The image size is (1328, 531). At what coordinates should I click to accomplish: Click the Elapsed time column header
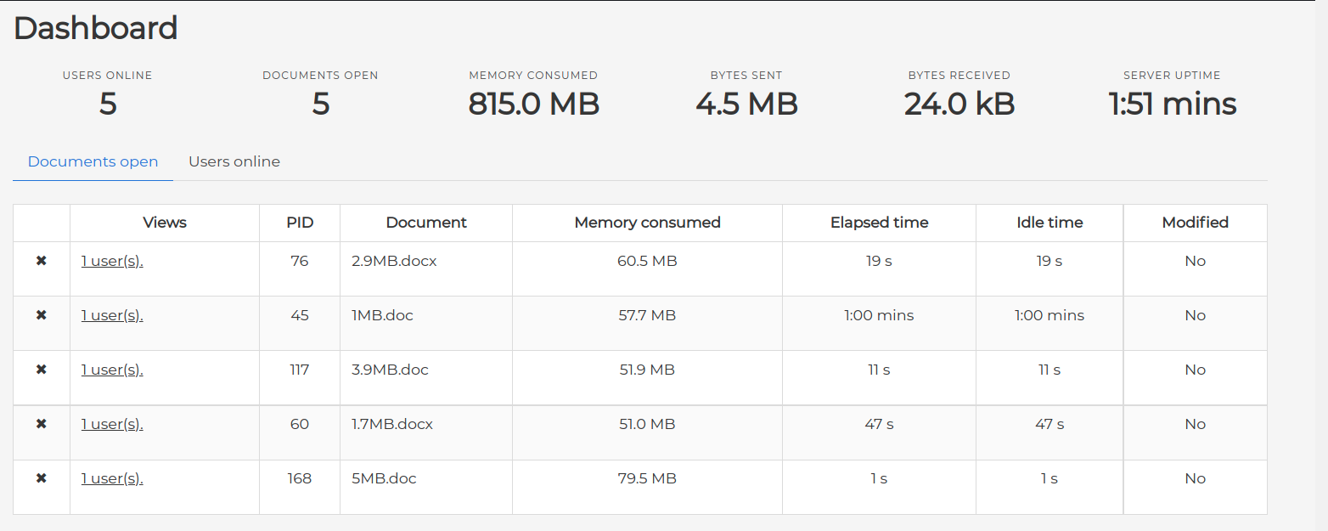pyautogui.click(x=879, y=223)
